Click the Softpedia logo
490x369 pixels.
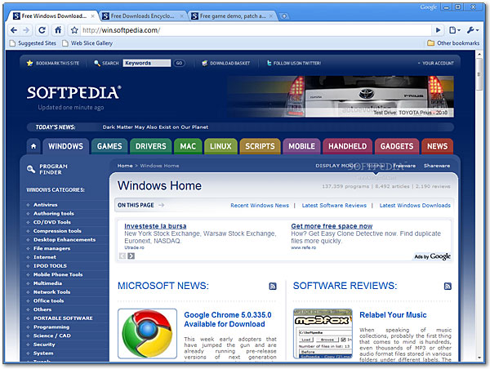[x=73, y=92]
